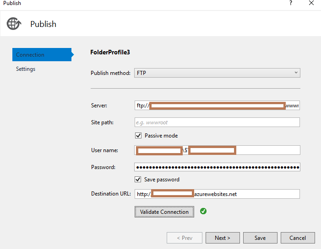
Task: Click the disabled Prev button
Action: click(x=184, y=238)
